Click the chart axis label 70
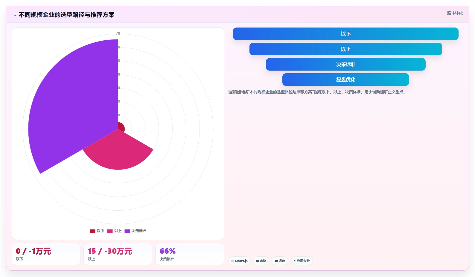This screenshot has height=277, width=475. tap(118, 34)
